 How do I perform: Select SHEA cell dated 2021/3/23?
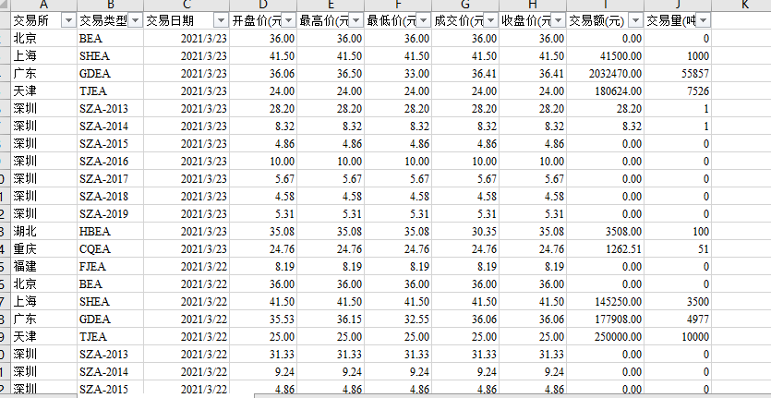pyautogui.click(x=110, y=56)
